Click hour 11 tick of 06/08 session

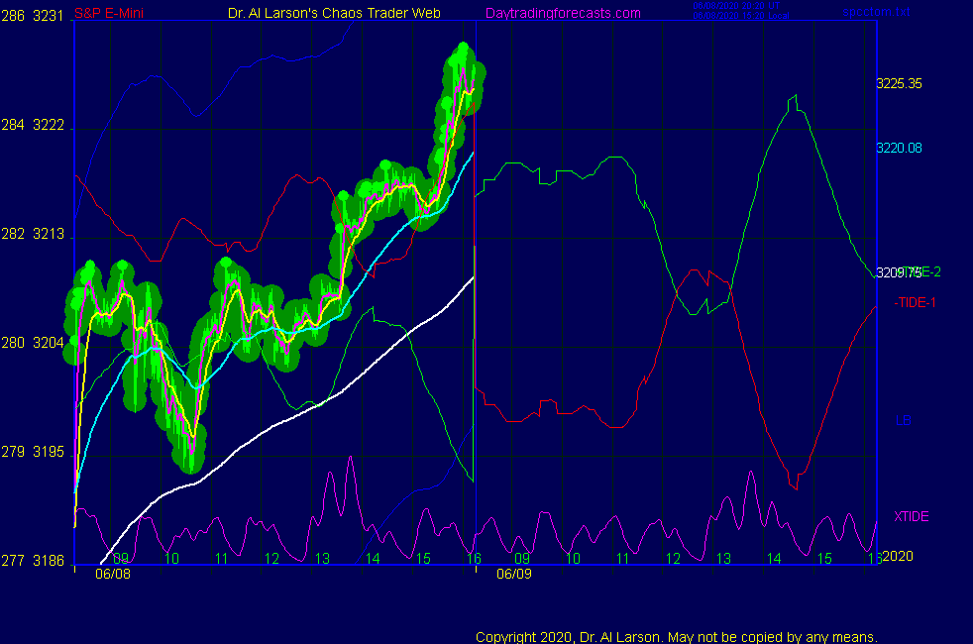222,559
